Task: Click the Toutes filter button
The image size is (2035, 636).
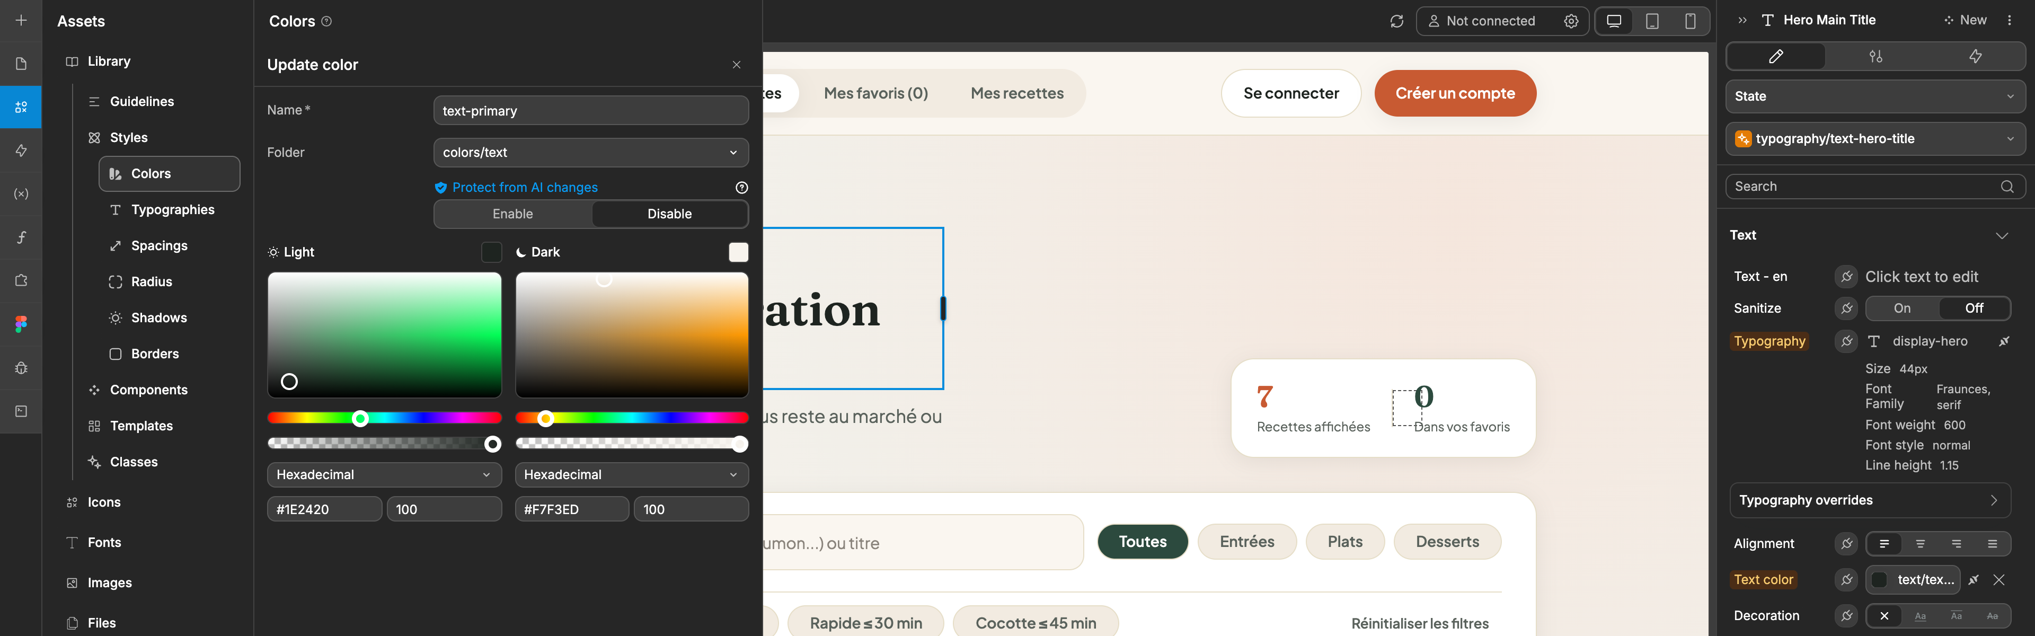Action: (1142, 541)
